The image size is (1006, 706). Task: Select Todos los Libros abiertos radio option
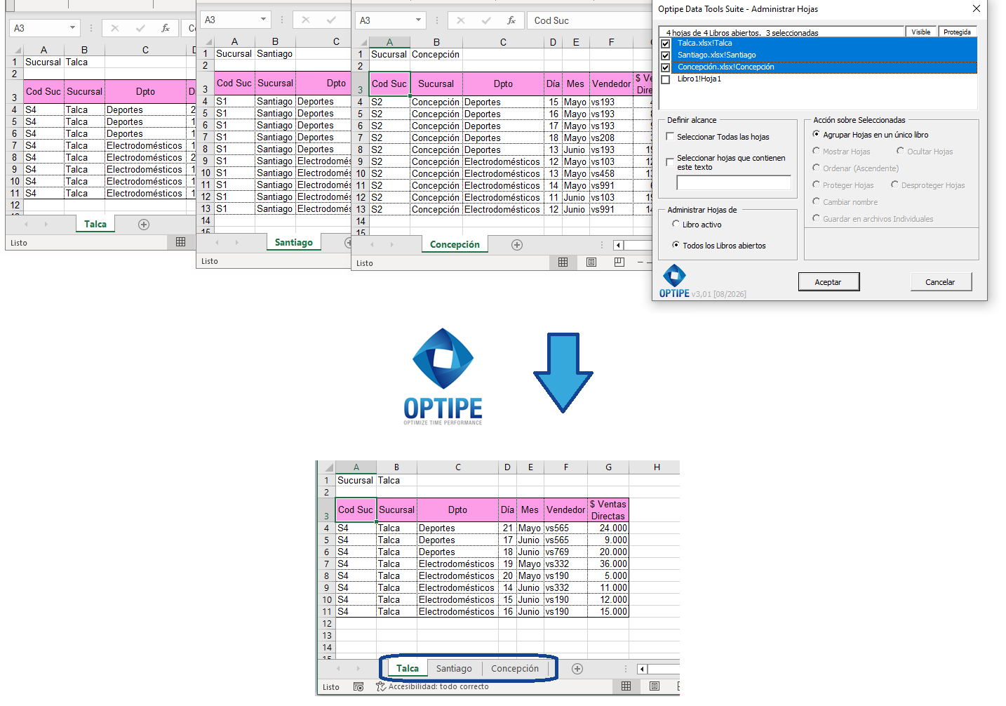676,245
